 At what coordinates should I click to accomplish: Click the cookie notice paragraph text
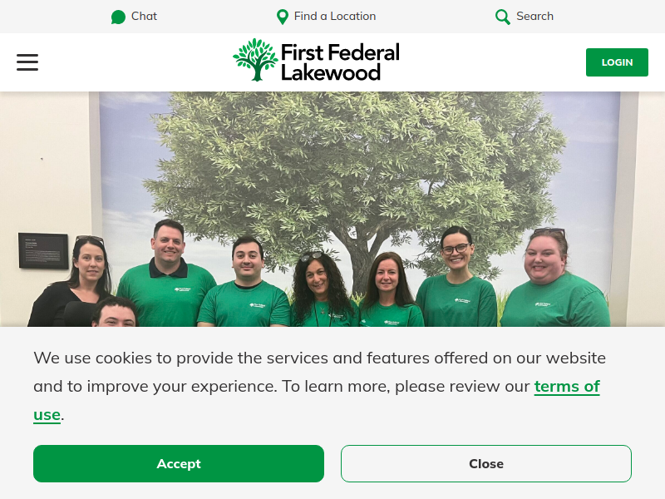click(x=320, y=386)
